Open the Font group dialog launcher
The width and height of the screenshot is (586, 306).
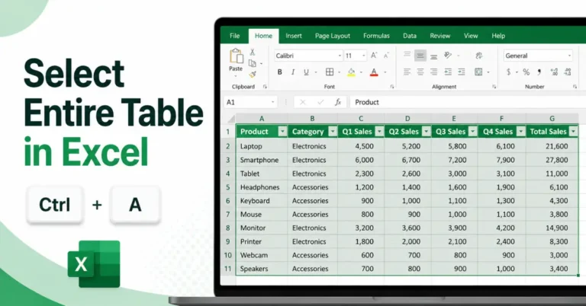pyautogui.click(x=392, y=87)
